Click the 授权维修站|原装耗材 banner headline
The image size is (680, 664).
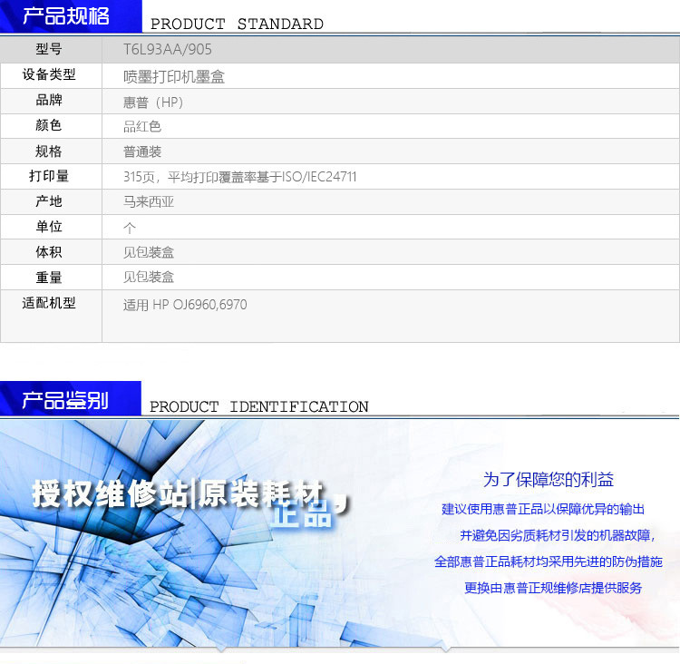tap(179, 493)
